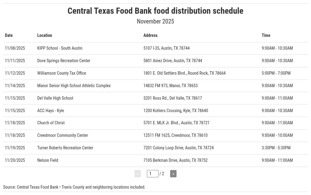Click the previous page arrow

(x=138, y=174)
